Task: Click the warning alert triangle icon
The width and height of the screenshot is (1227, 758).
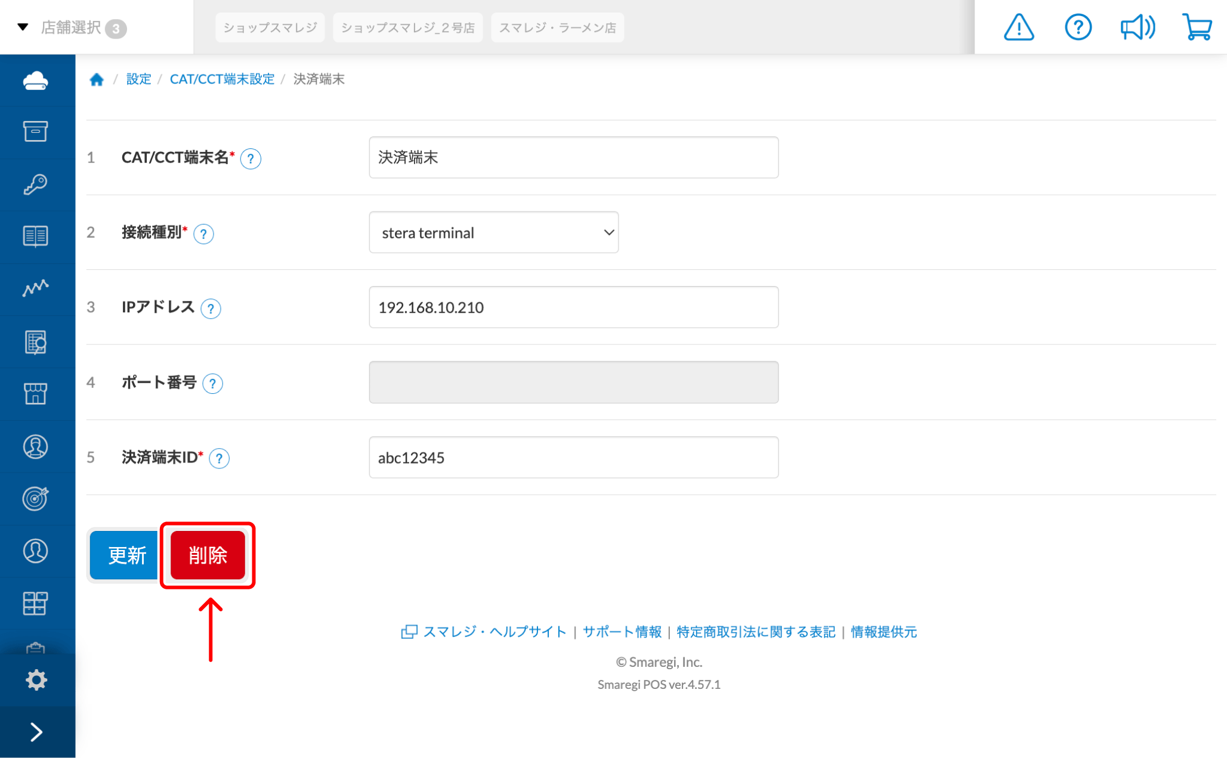Action: click(1018, 27)
